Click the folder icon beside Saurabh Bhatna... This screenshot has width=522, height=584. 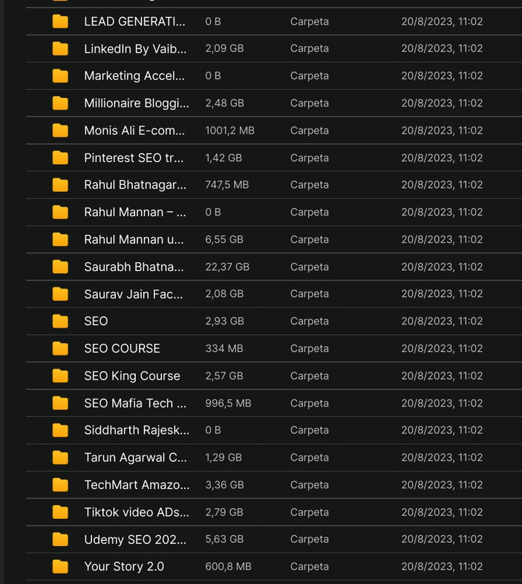click(x=60, y=266)
